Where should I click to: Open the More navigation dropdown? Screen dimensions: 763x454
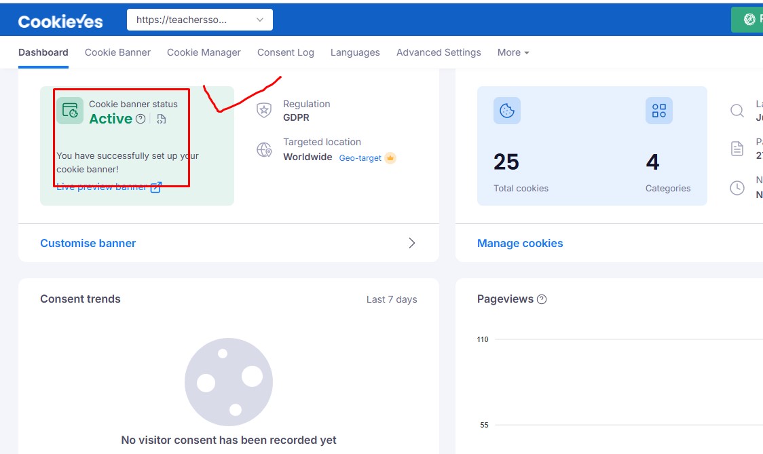(x=513, y=52)
